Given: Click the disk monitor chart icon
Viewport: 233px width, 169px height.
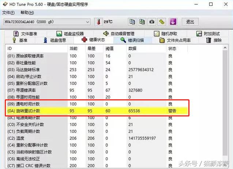Looking at the screenshot, I should (59, 34).
